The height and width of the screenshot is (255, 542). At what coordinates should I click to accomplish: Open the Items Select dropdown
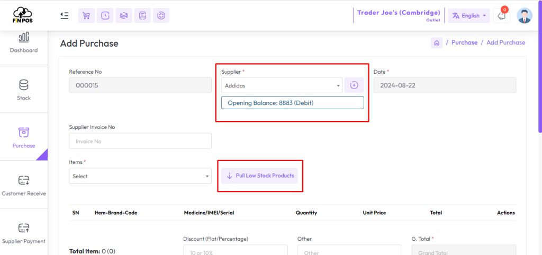pyautogui.click(x=140, y=176)
